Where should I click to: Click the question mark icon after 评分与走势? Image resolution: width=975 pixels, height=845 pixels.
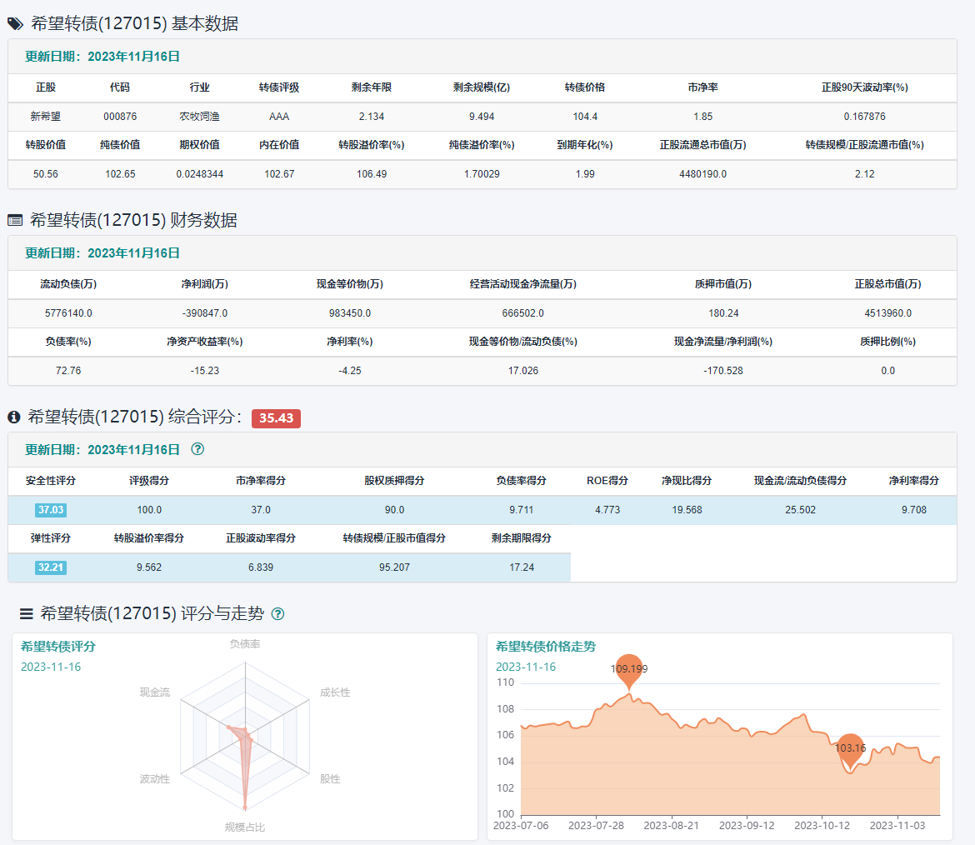click(278, 614)
